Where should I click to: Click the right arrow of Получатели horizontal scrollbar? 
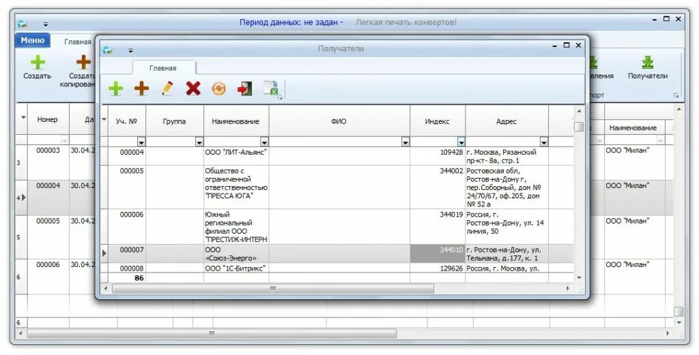click(568, 288)
